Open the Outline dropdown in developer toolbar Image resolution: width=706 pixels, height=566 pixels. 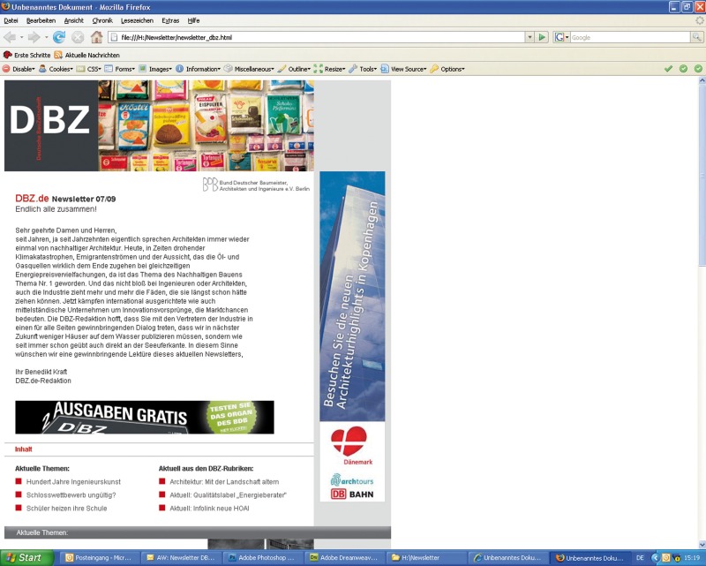pyautogui.click(x=295, y=69)
